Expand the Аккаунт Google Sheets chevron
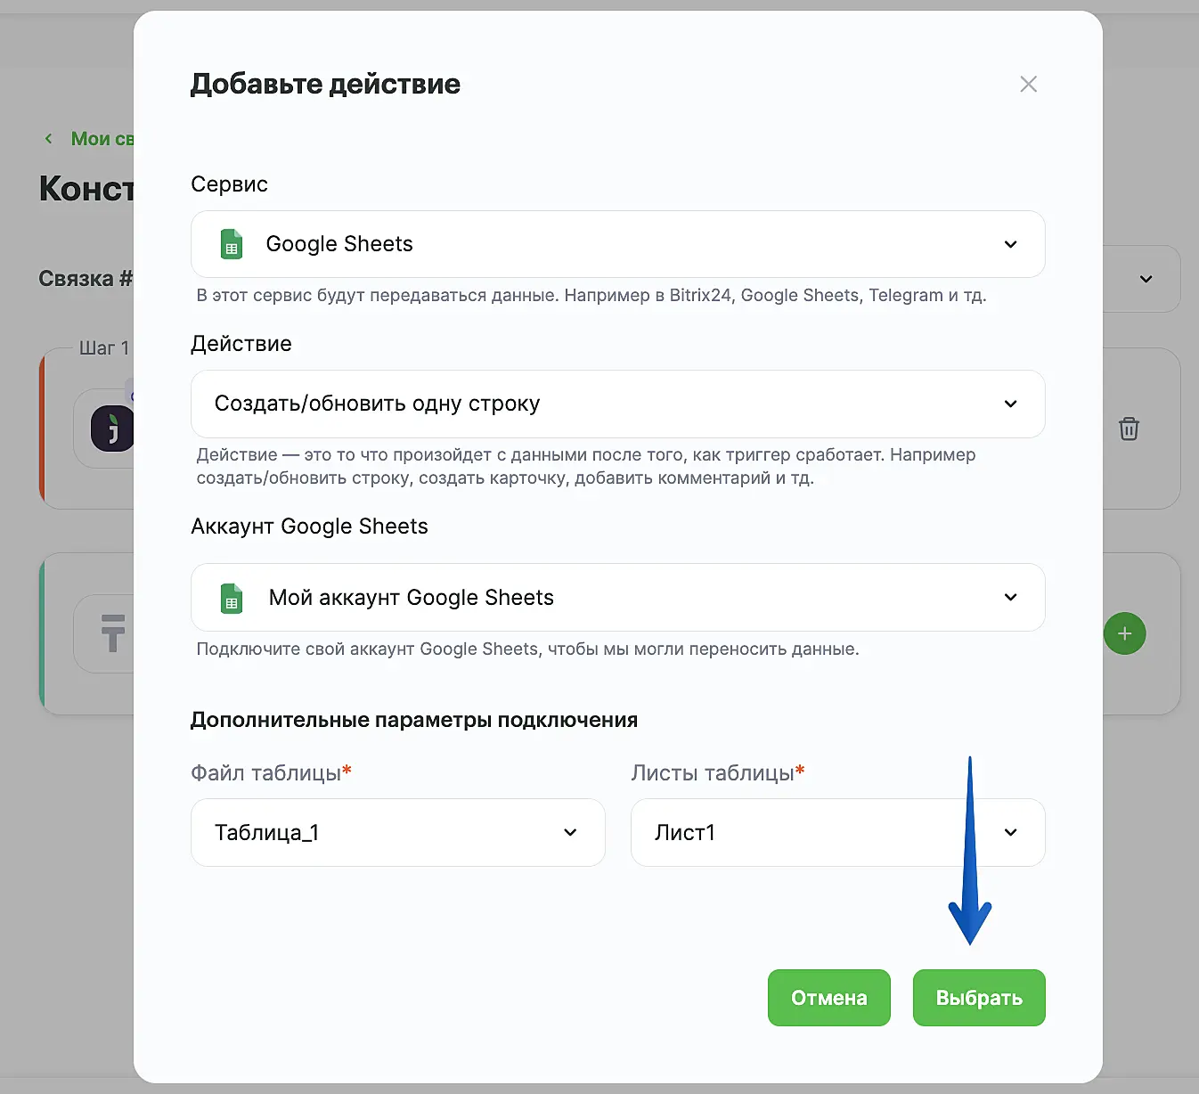 (1010, 597)
